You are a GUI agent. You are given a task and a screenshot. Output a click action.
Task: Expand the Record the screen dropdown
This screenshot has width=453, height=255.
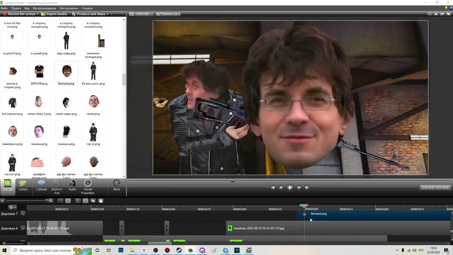click(37, 14)
